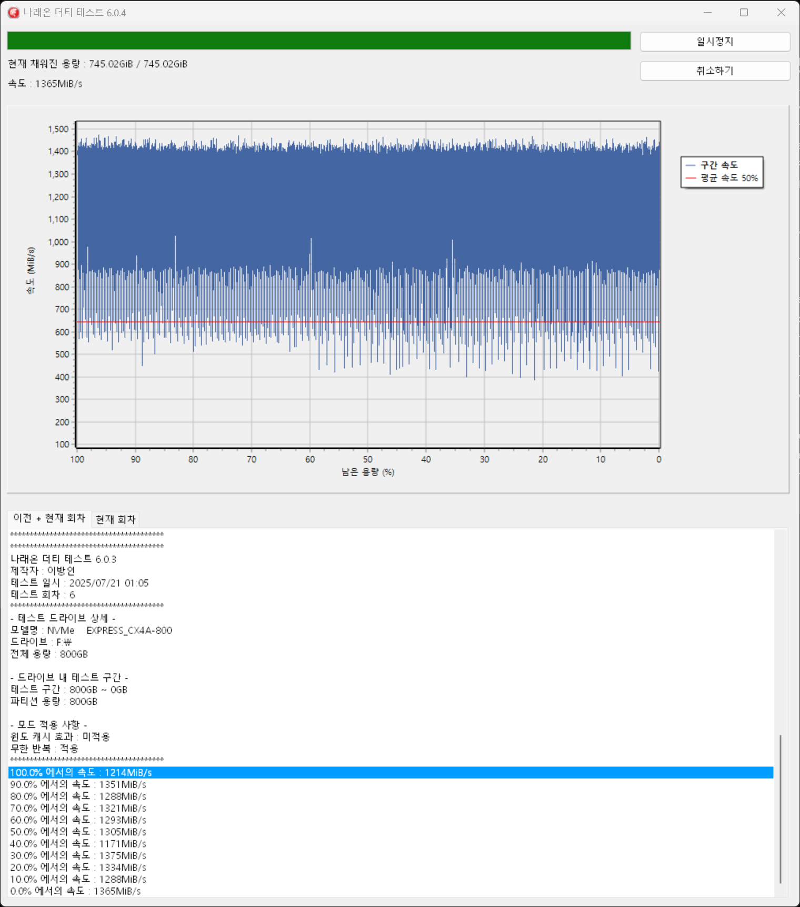Close the 나래온 더티 테스트 window

781,13
